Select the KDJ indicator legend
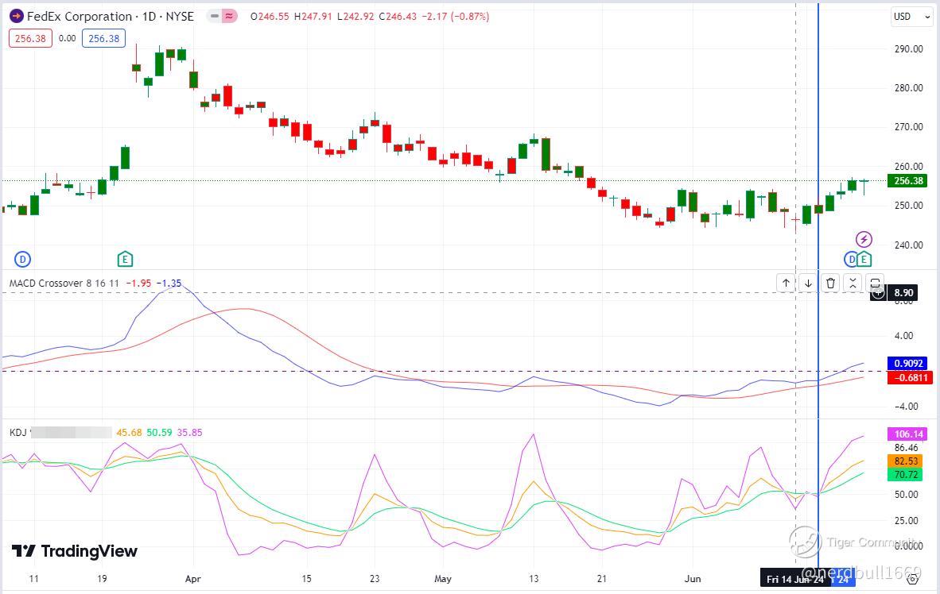The width and height of the screenshot is (940, 594). [18, 432]
